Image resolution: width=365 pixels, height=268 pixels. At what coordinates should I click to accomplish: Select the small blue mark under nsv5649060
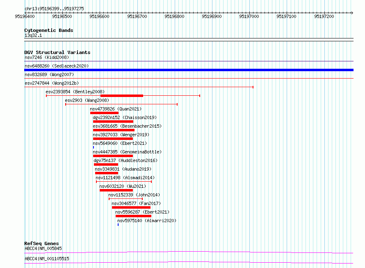(x=94, y=147)
